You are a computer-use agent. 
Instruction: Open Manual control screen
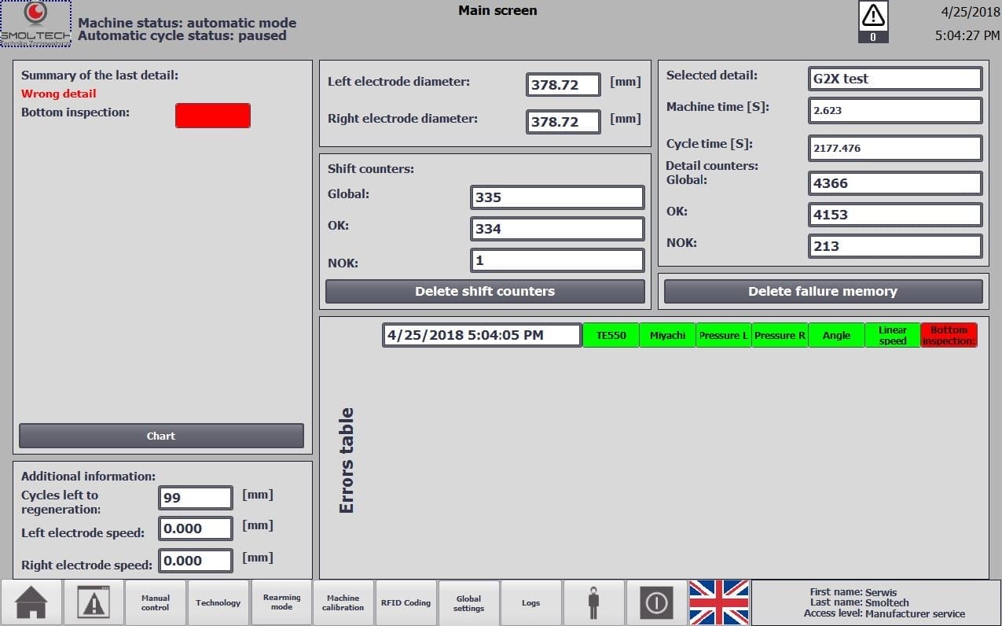pos(155,603)
